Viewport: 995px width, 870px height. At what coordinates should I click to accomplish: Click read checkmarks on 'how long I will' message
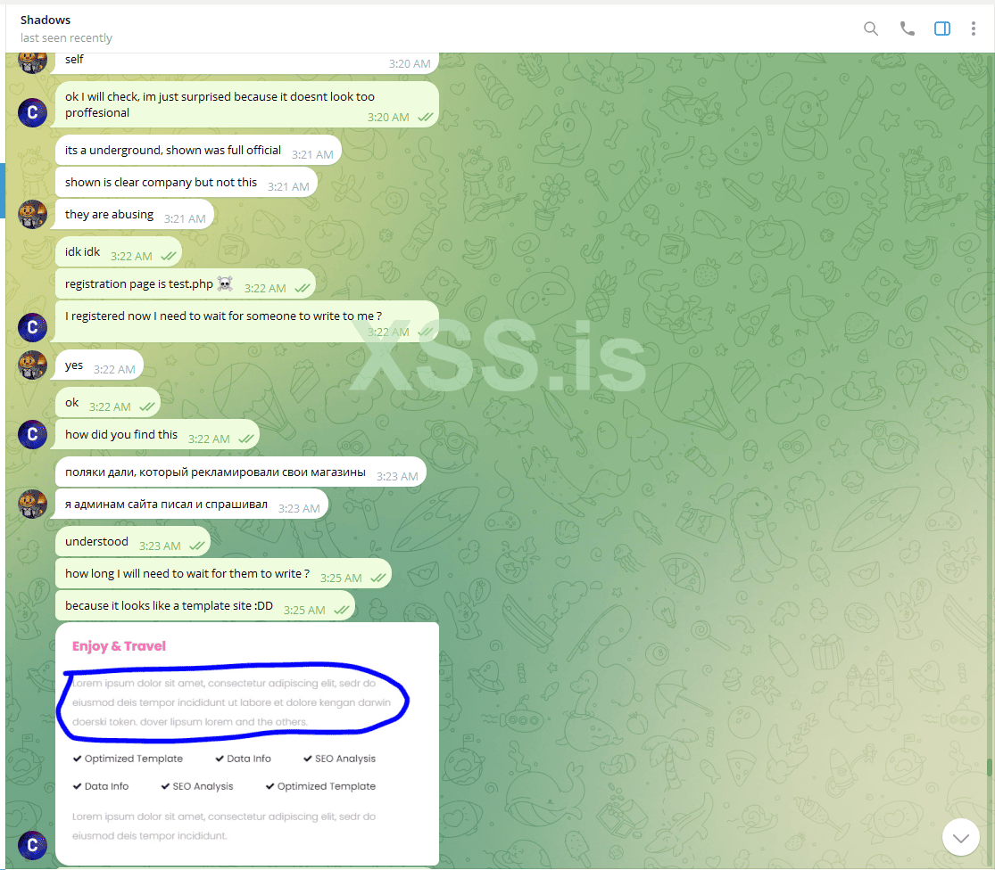378,578
